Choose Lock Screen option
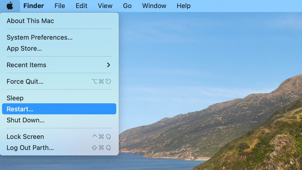 [59, 137]
